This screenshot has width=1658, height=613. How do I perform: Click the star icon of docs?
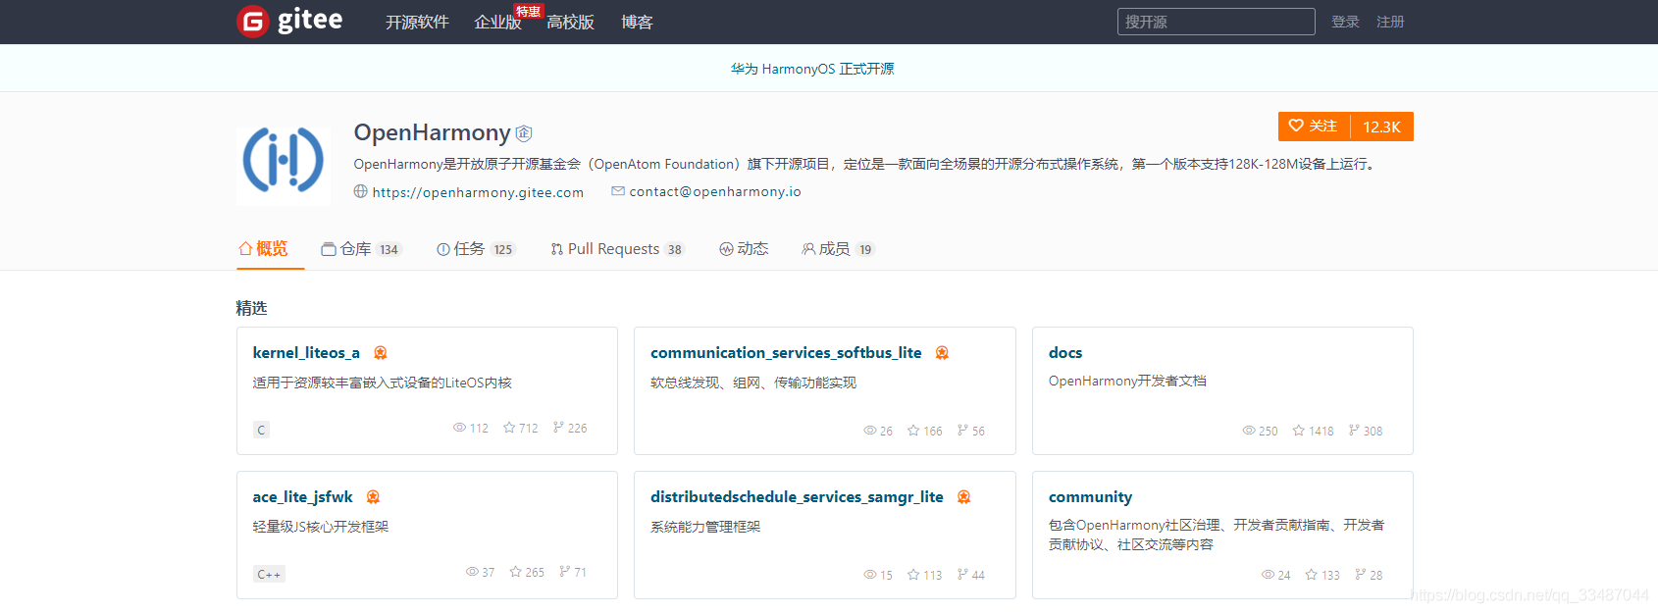pos(1299,431)
